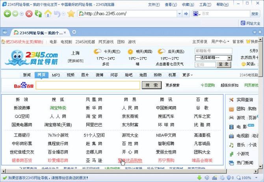Click the blue Go arrow beside address bar
The image size is (264, 182).
186,14
